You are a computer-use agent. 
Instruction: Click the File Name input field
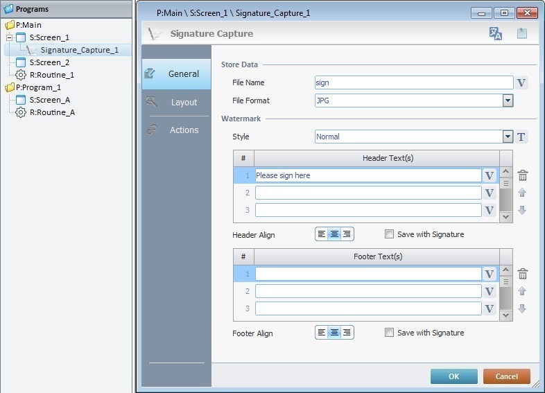[413, 82]
